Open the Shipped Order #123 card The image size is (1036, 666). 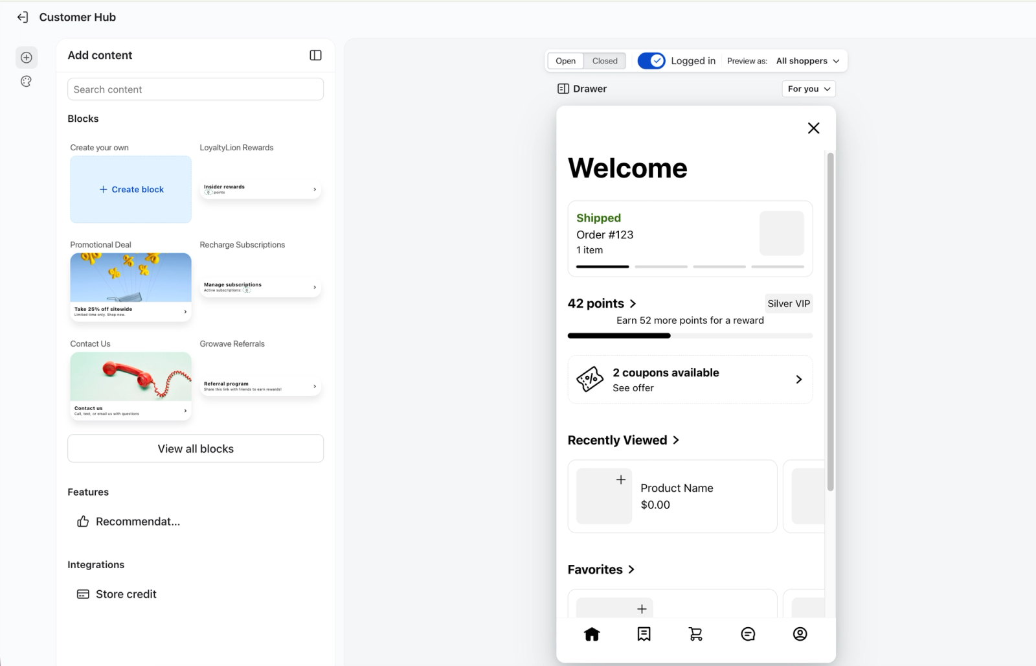690,239
